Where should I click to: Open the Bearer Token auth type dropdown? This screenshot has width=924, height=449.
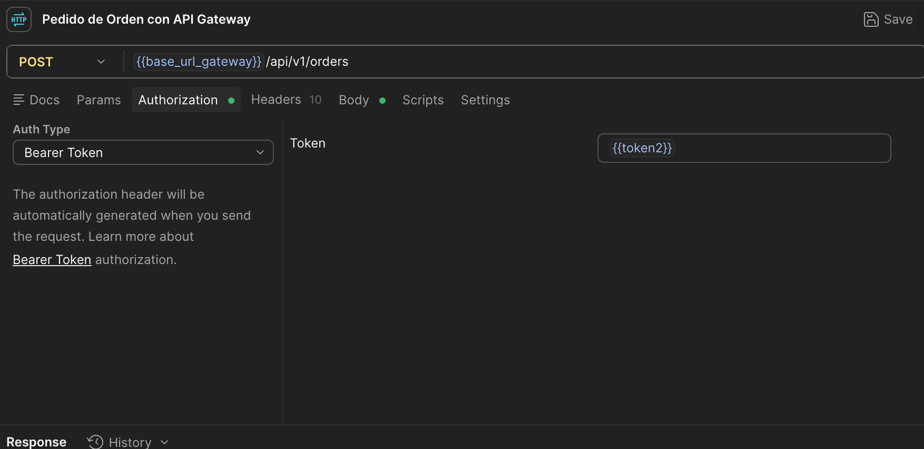[143, 153]
